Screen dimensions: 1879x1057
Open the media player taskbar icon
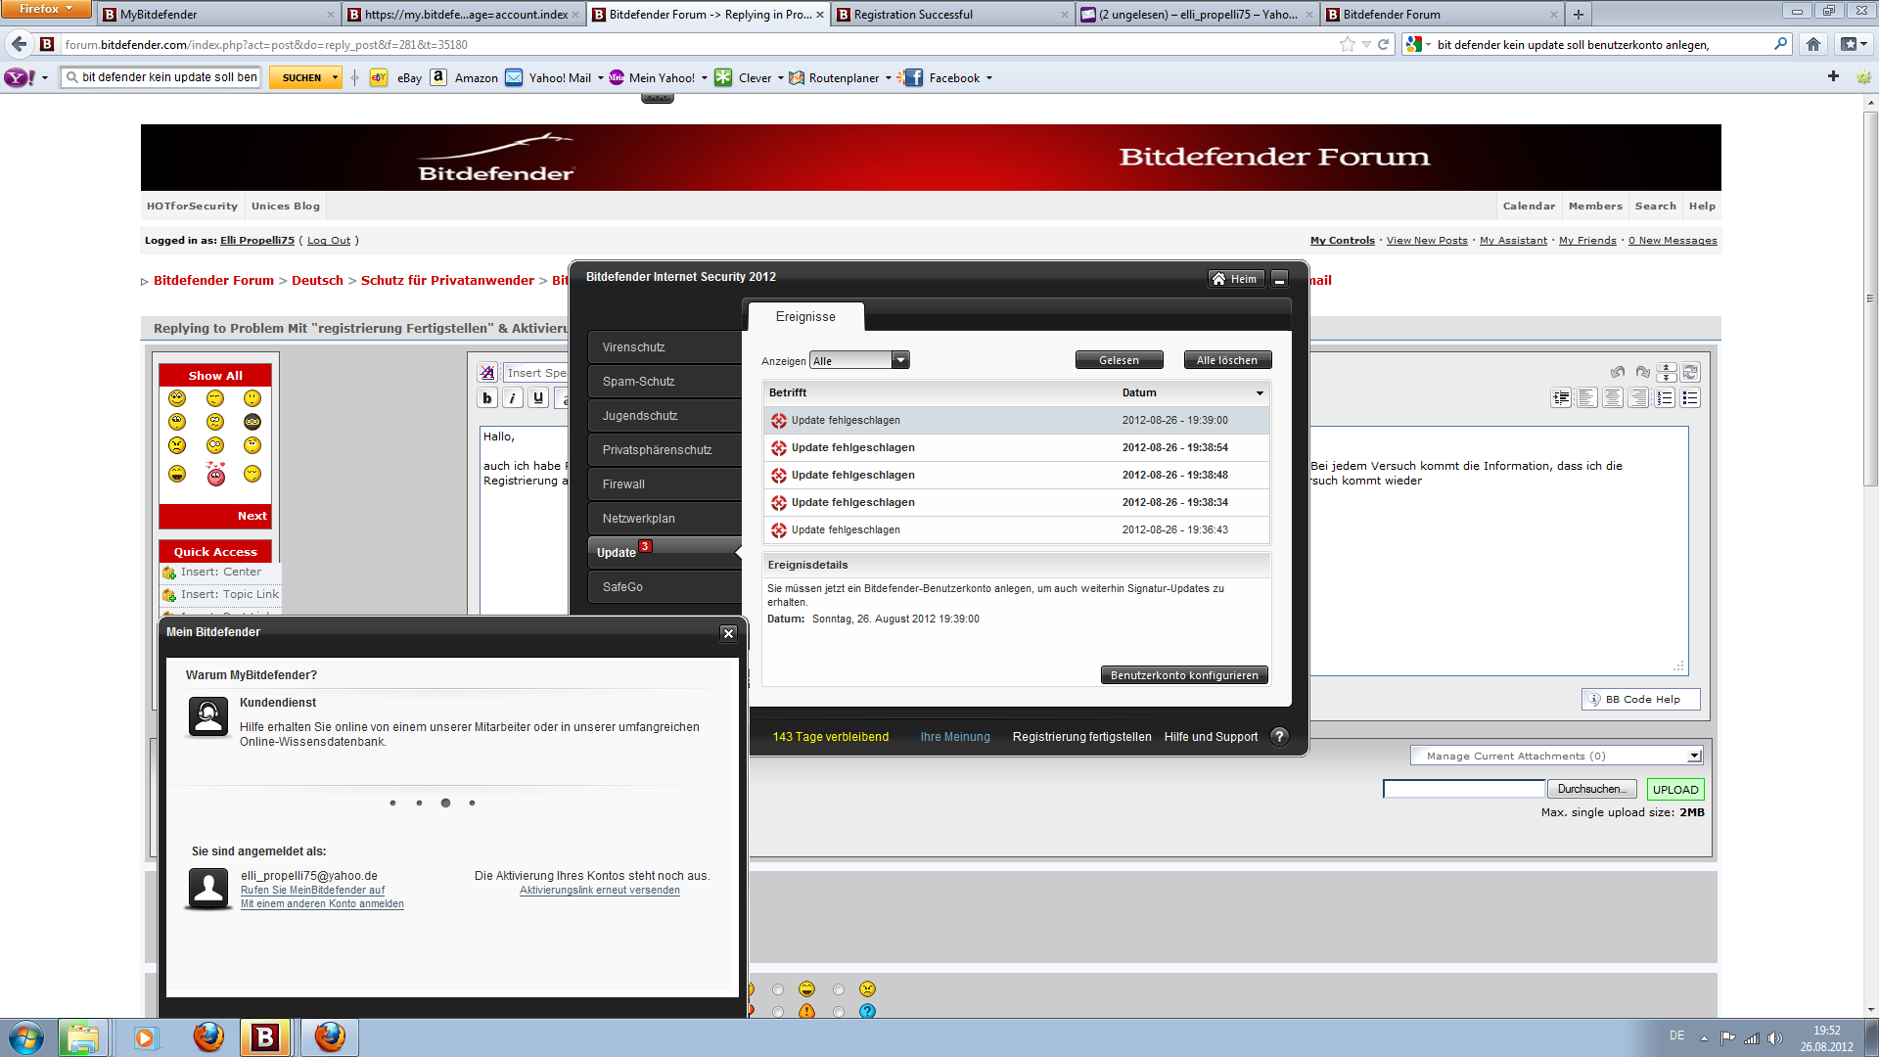pyautogui.click(x=145, y=1037)
